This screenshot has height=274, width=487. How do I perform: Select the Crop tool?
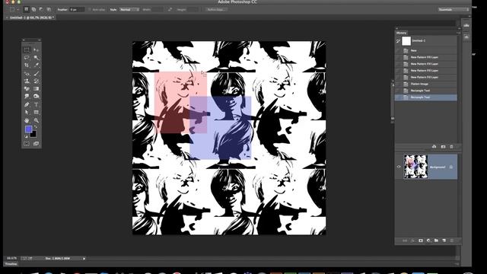pos(27,65)
